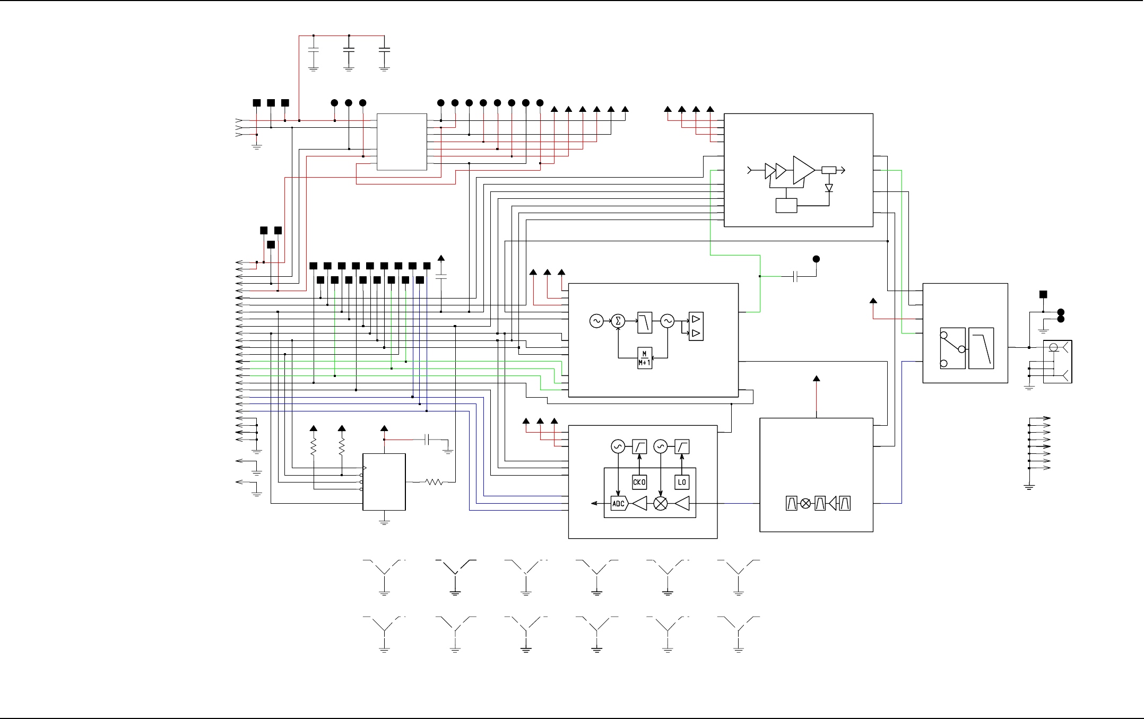This screenshot has width=1144, height=719.
Task: Click the power arrow above the front-end filter block
Action: click(x=817, y=379)
